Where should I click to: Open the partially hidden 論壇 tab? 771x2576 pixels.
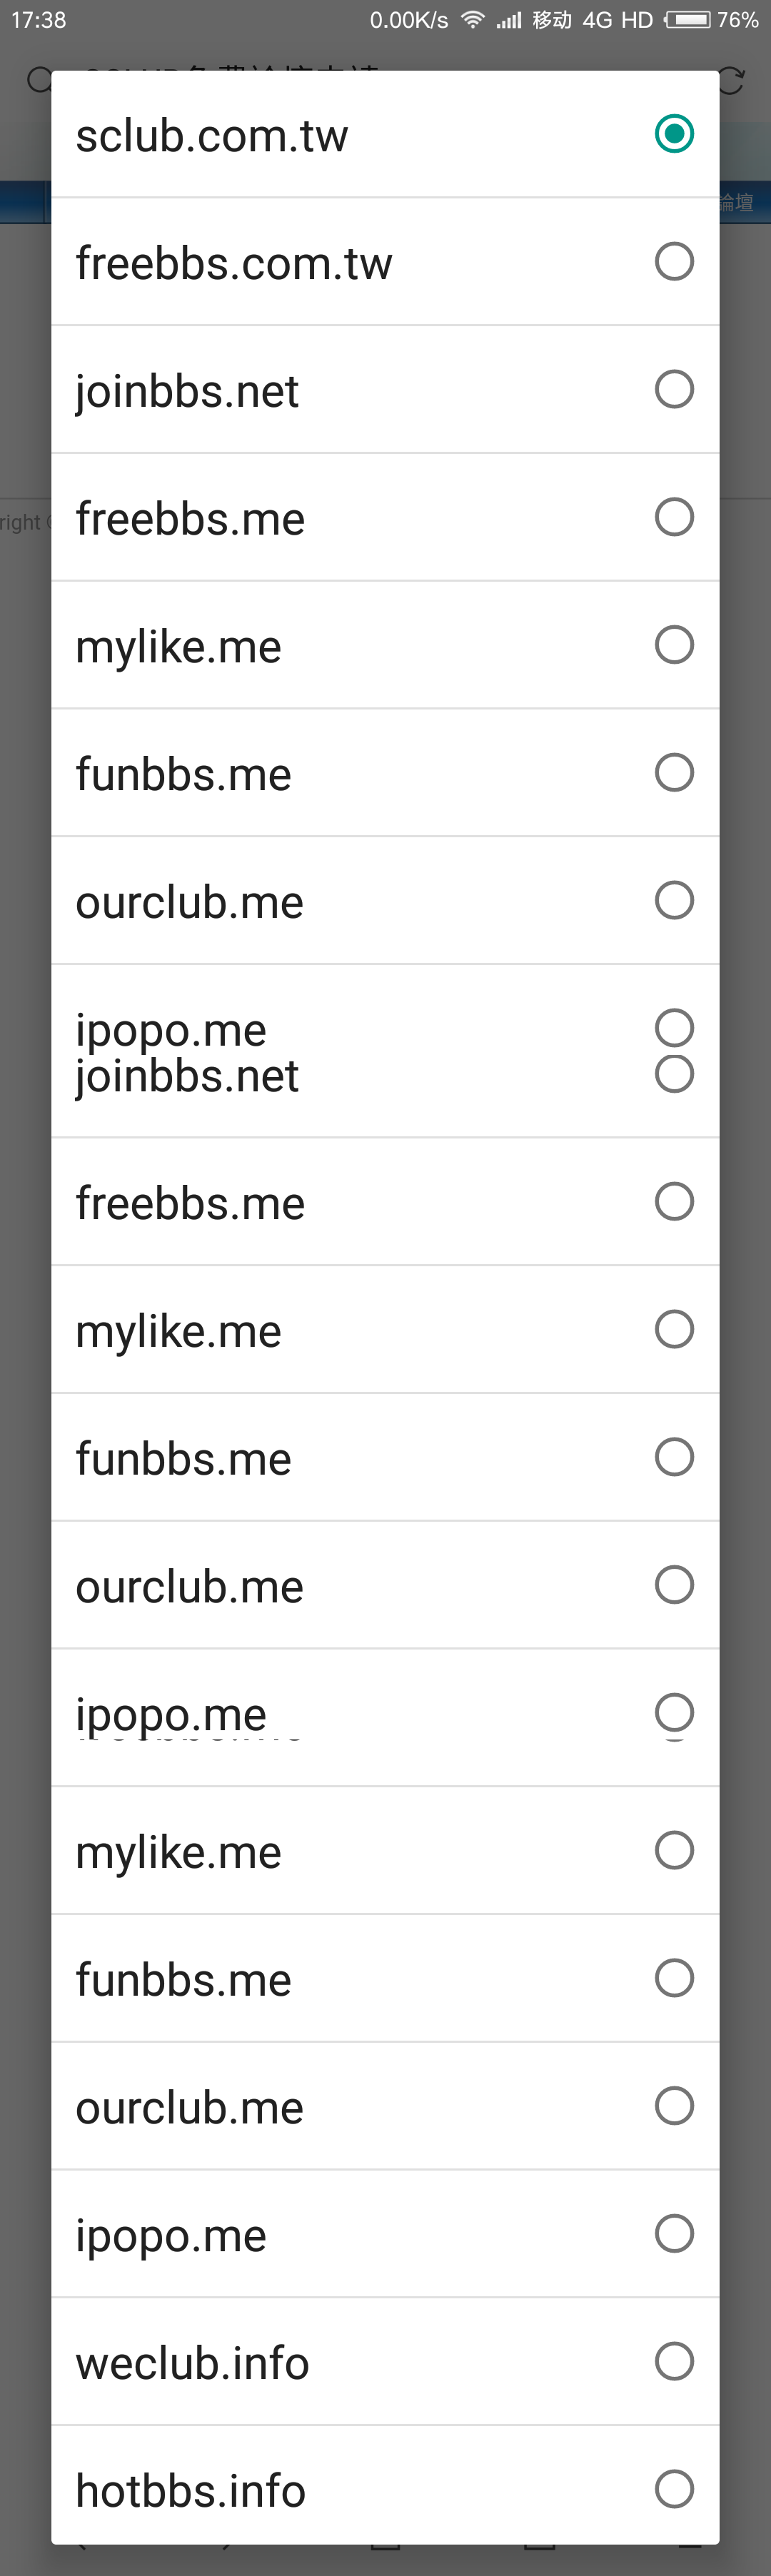coord(737,202)
